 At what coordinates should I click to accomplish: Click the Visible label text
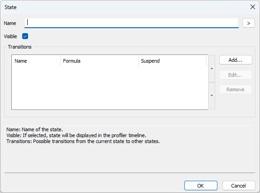point(10,36)
